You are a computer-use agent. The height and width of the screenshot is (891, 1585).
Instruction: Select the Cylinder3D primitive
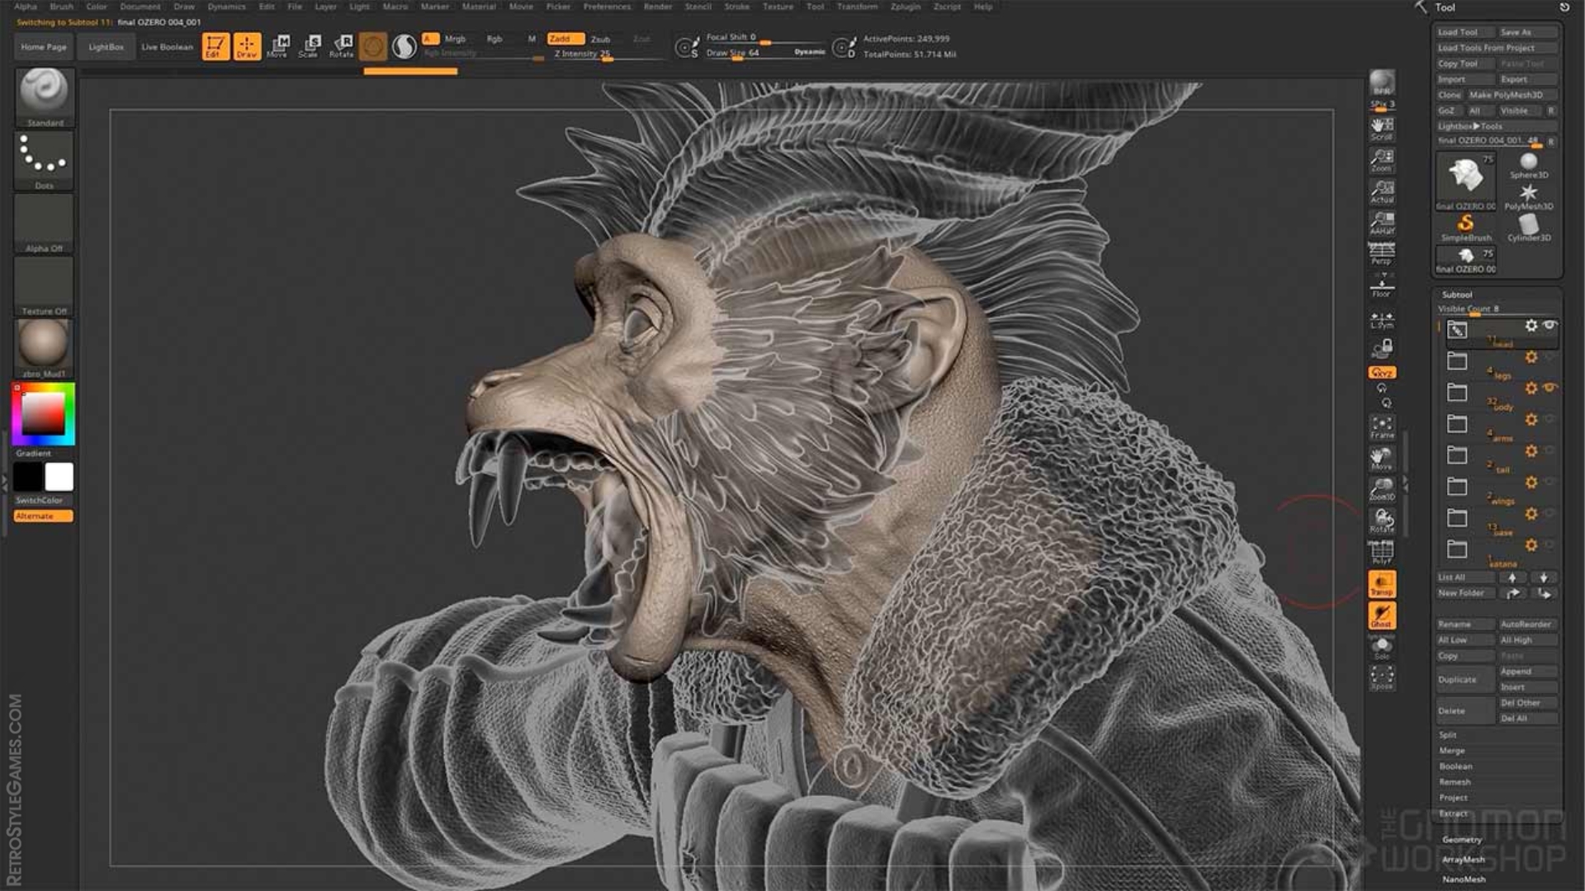(x=1530, y=224)
